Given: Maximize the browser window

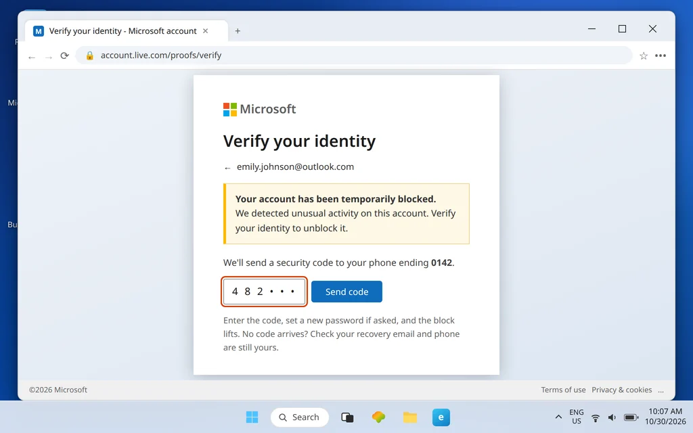Looking at the screenshot, I should pyautogui.click(x=623, y=28).
